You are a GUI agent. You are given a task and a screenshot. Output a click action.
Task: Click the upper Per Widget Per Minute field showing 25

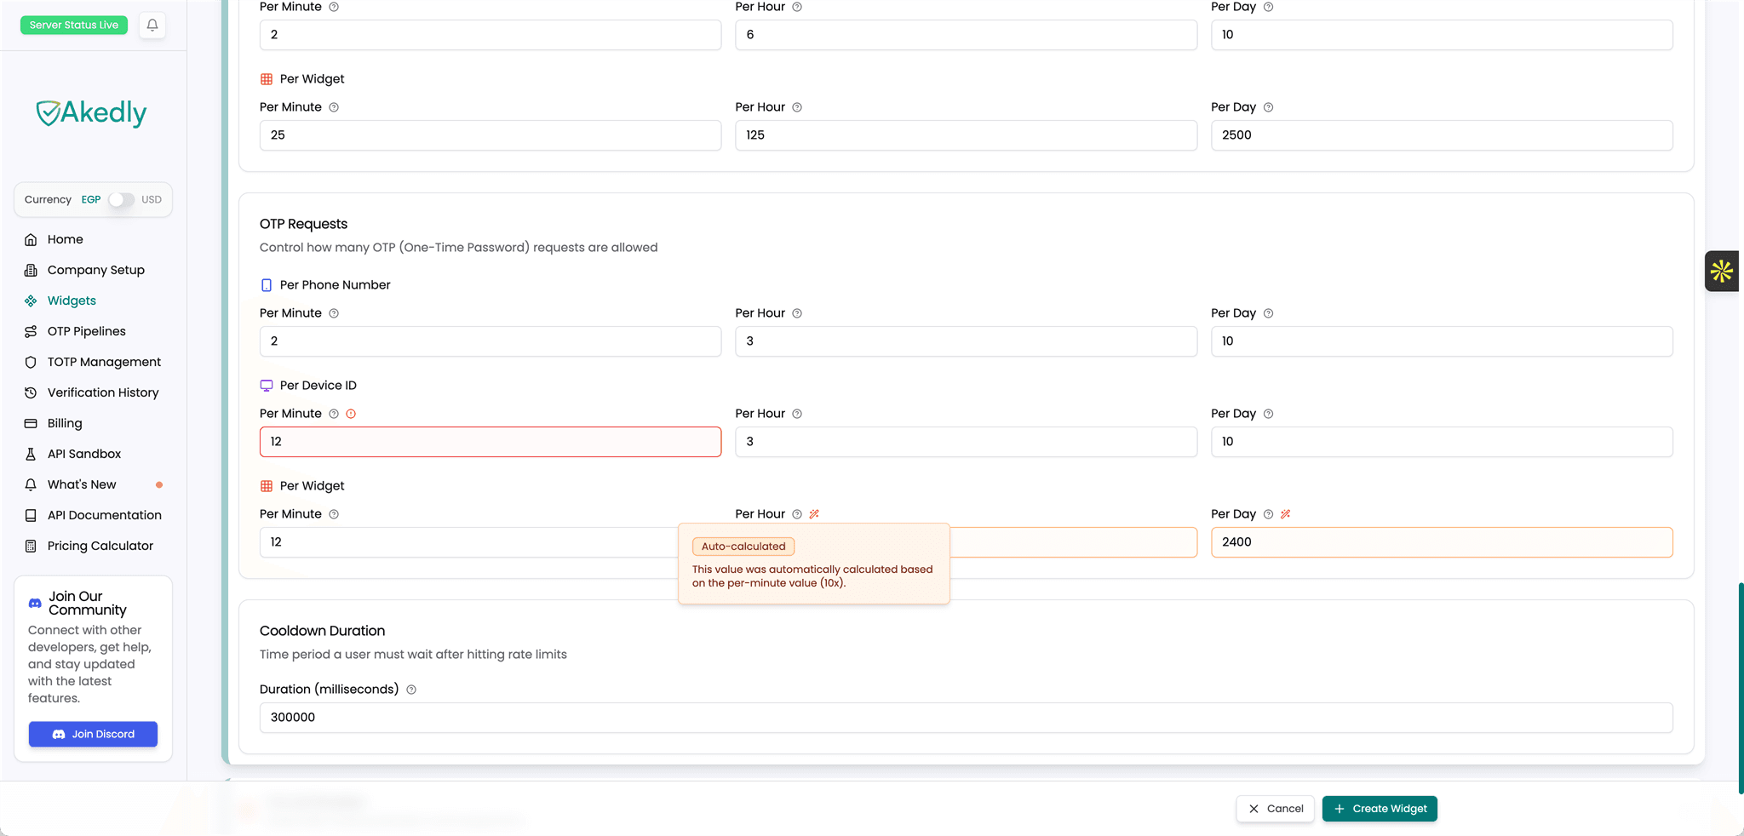(x=490, y=135)
